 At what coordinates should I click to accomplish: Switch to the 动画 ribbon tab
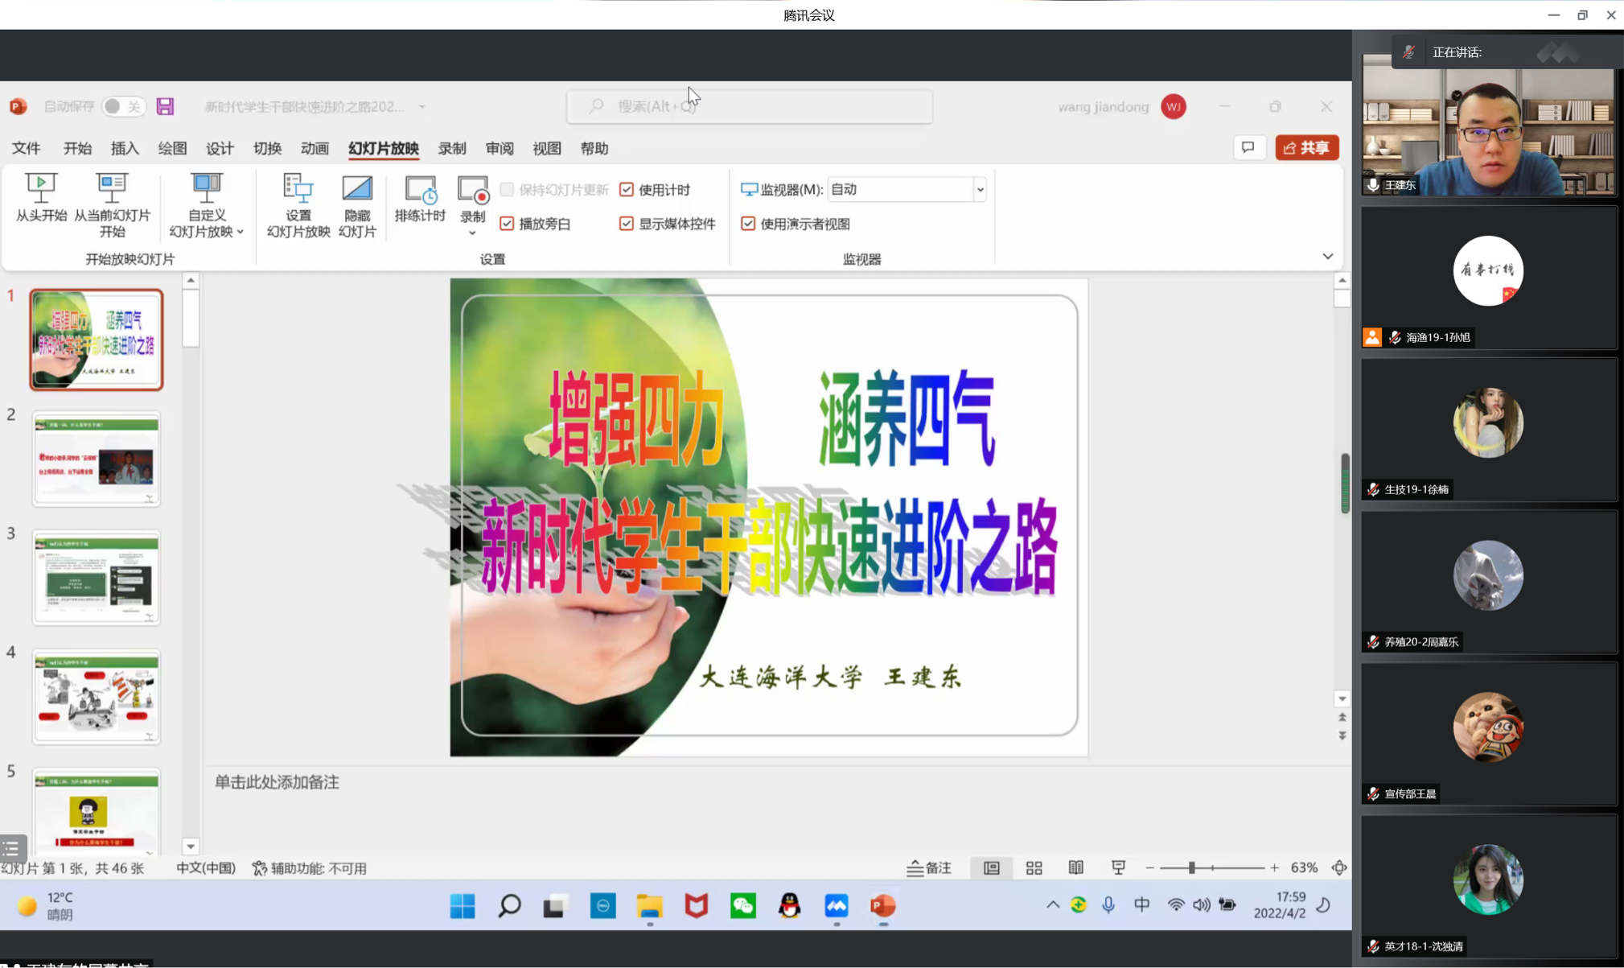(315, 148)
